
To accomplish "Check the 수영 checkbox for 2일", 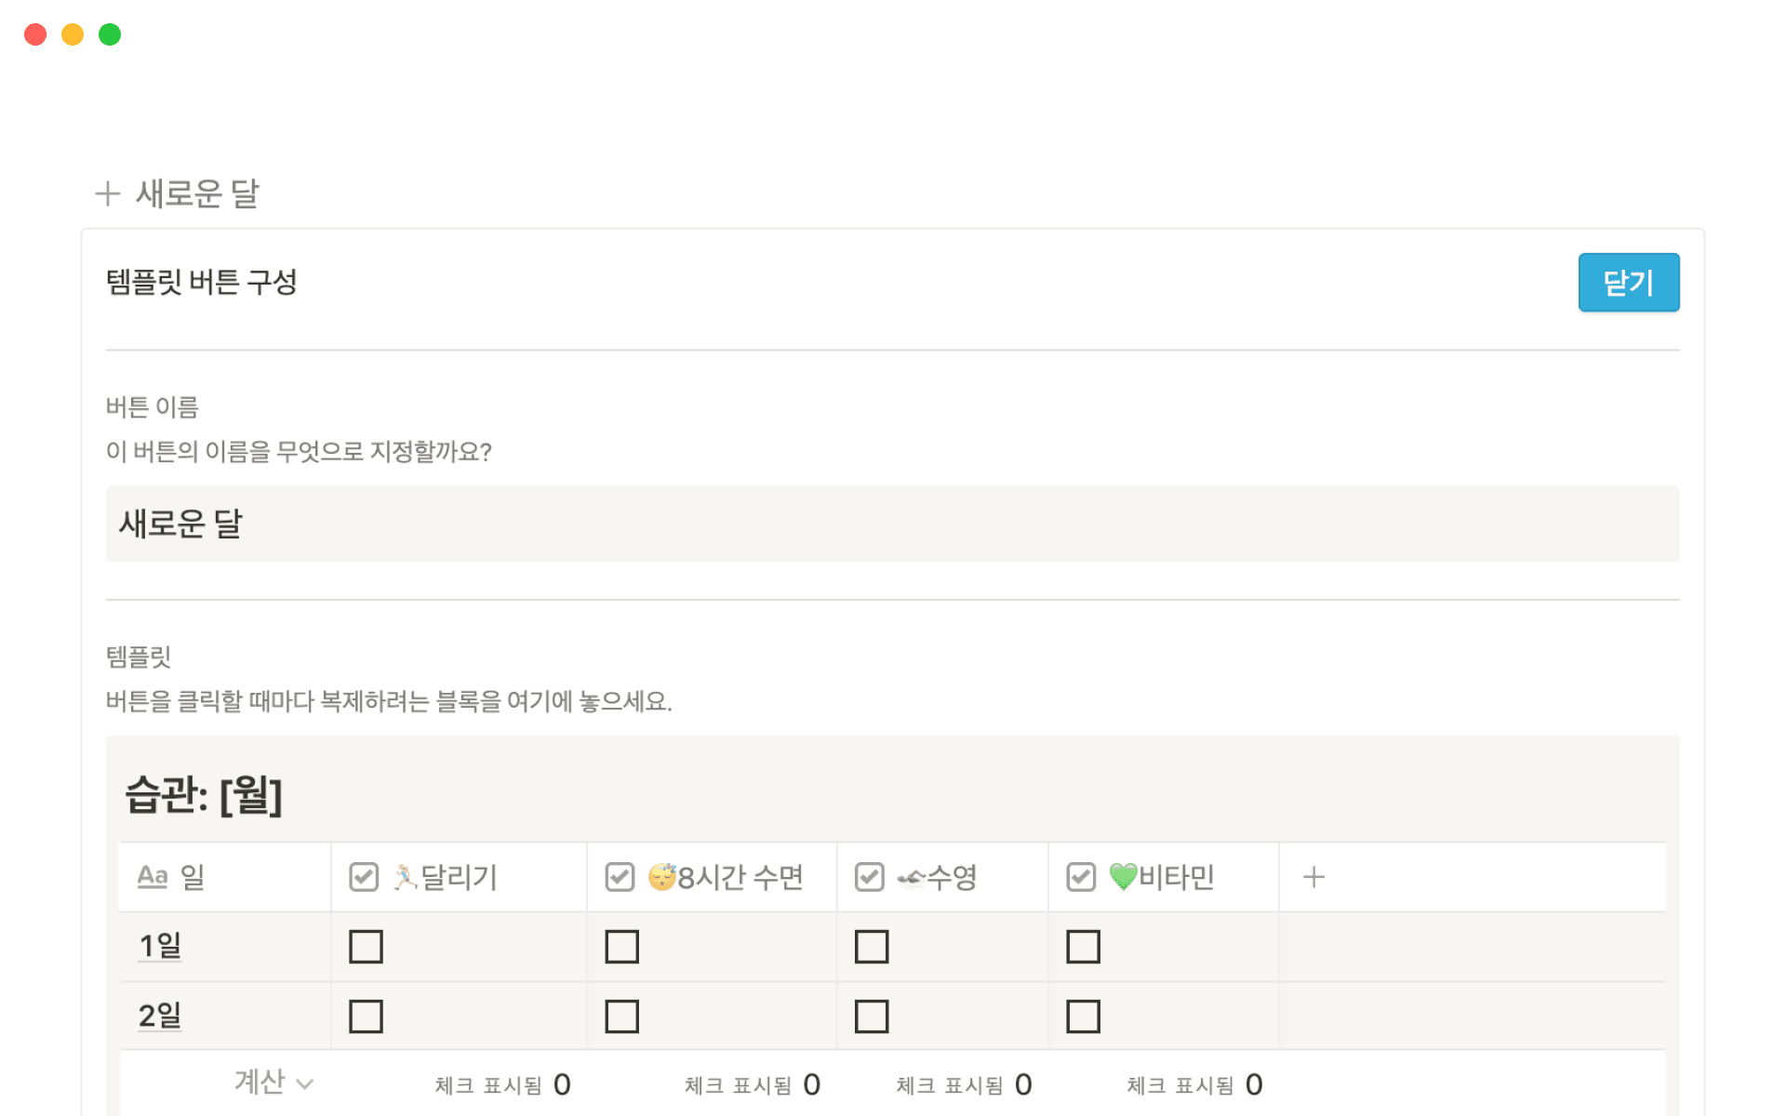I will click(x=872, y=1016).
